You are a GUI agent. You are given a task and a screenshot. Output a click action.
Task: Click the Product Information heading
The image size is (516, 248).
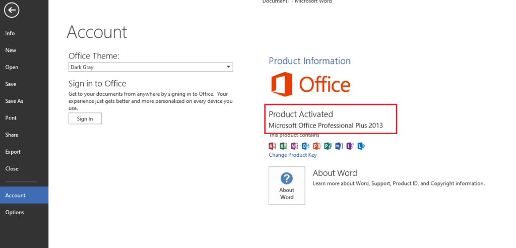(310, 61)
